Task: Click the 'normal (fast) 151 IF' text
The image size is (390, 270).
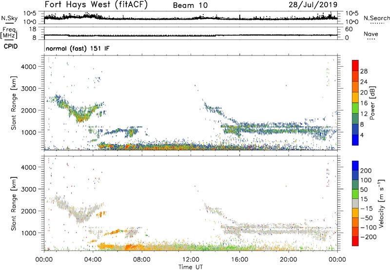Action: click(x=78, y=48)
